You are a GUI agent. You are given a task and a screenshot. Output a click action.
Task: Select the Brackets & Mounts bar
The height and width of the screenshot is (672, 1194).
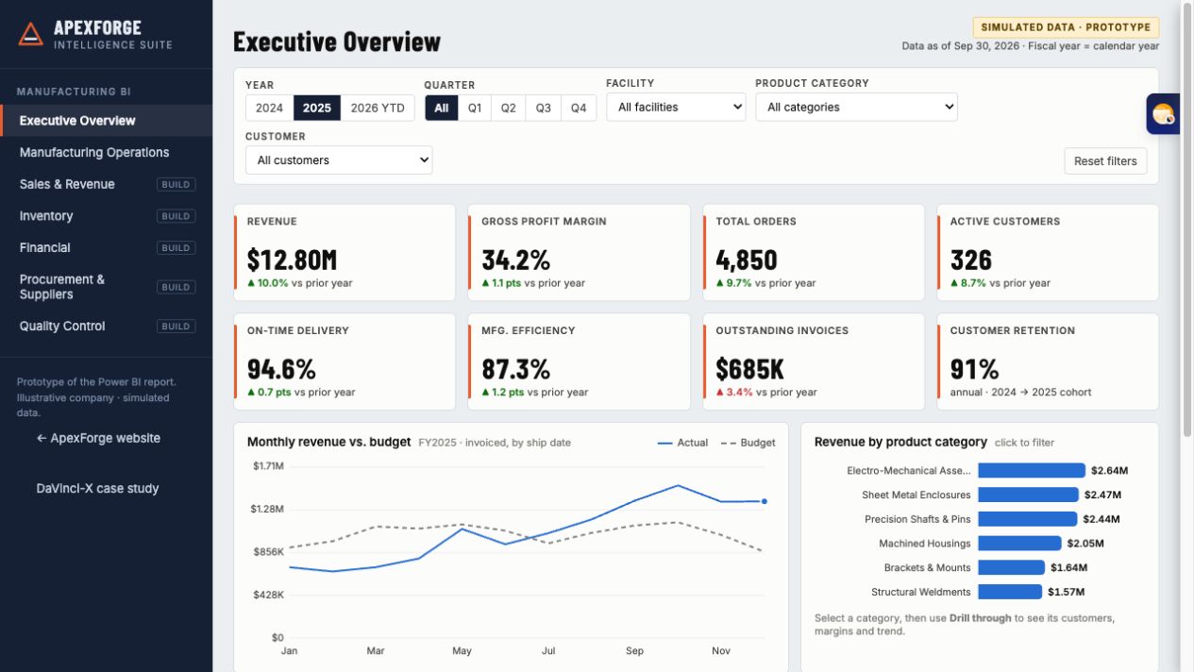coord(1011,567)
